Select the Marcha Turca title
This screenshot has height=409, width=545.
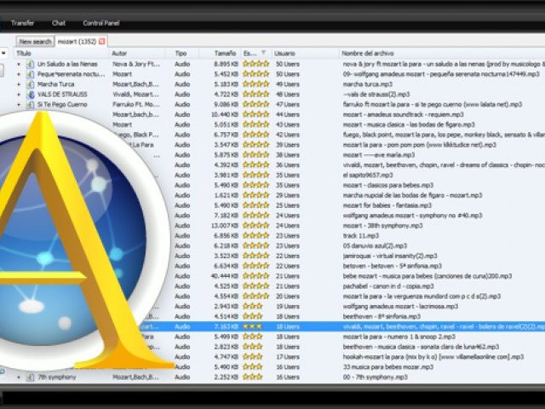pyautogui.click(x=55, y=84)
